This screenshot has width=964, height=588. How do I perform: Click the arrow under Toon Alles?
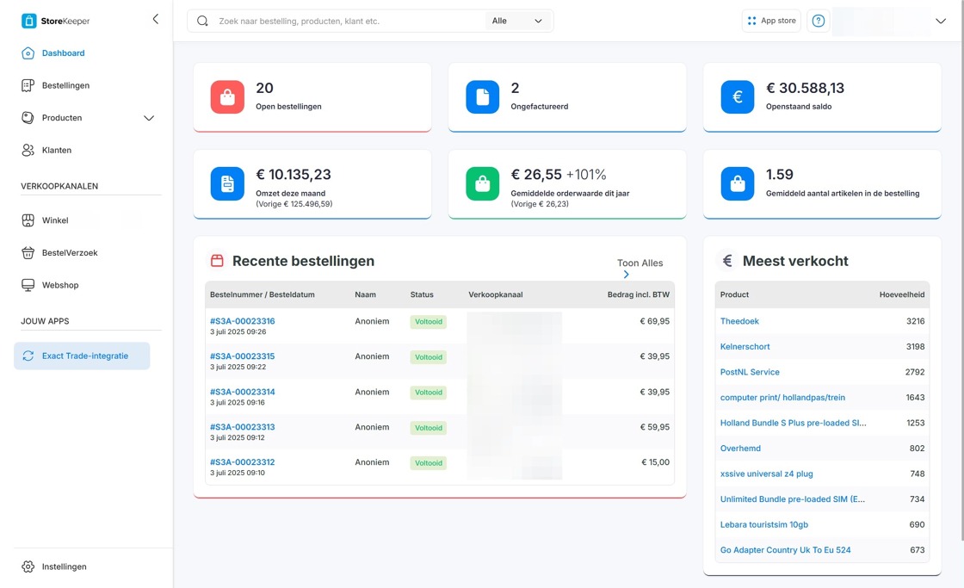pos(626,275)
